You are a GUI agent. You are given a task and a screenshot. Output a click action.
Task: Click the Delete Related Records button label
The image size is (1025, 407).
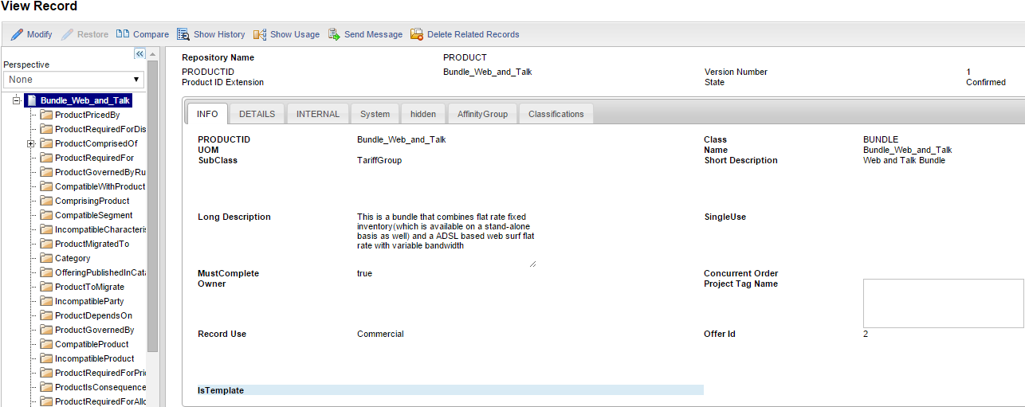pos(473,34)
